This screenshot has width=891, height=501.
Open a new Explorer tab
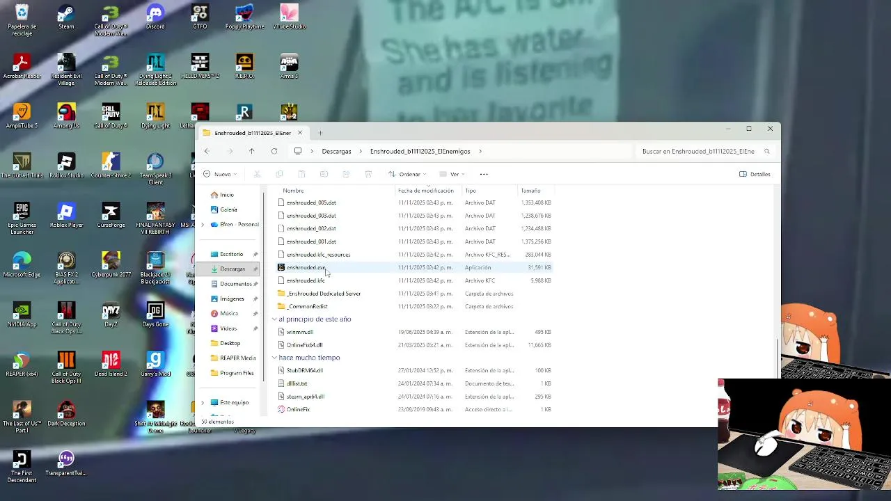[x=320, y=133]
